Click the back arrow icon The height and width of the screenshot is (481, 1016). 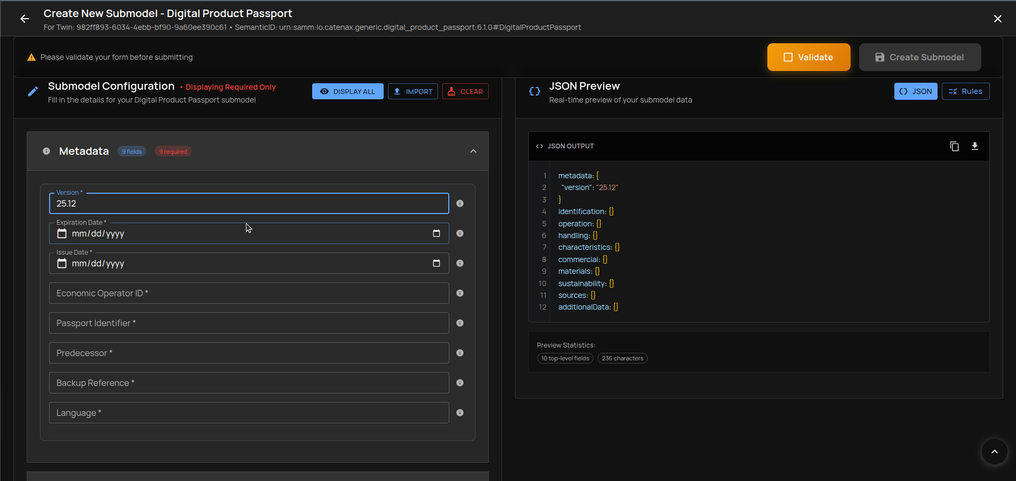pyautogui.click(x=25, y=19)
